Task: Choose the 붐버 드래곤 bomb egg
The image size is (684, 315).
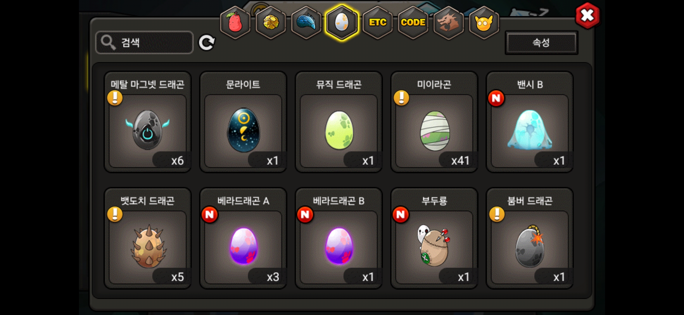Action: 530,238
